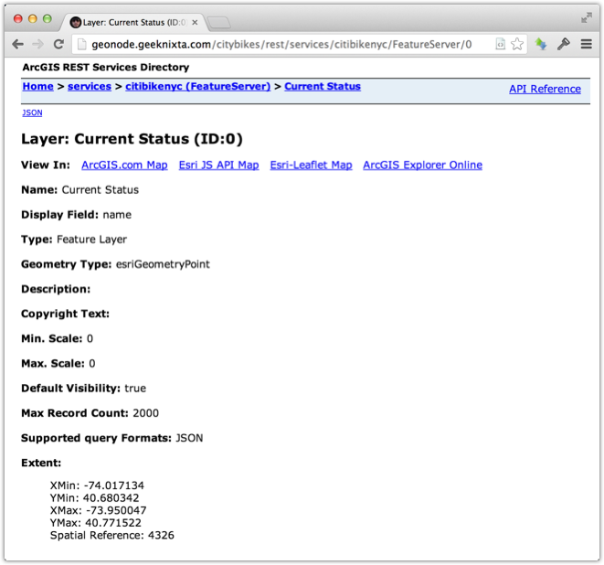Open the API Reference link
604x565 pixels.
tap(545, 89)
